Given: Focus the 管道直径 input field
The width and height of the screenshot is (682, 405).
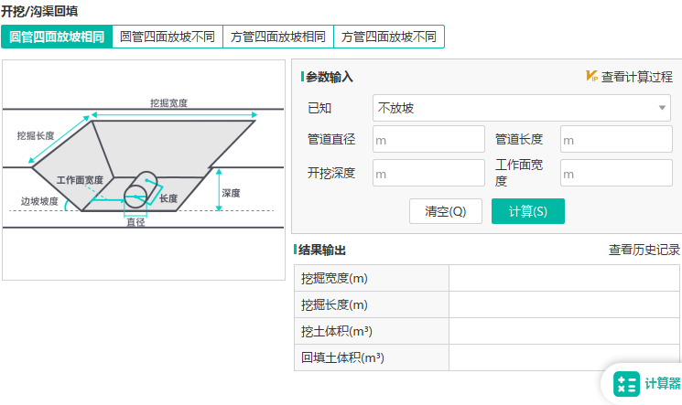Looking at the screenshot, I should [x=428, y=139].
